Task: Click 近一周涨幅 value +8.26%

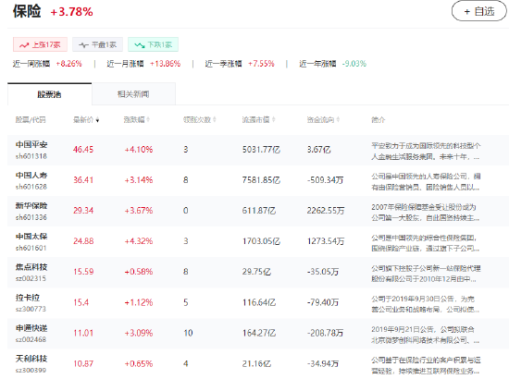Action: (x=68, y=64)
